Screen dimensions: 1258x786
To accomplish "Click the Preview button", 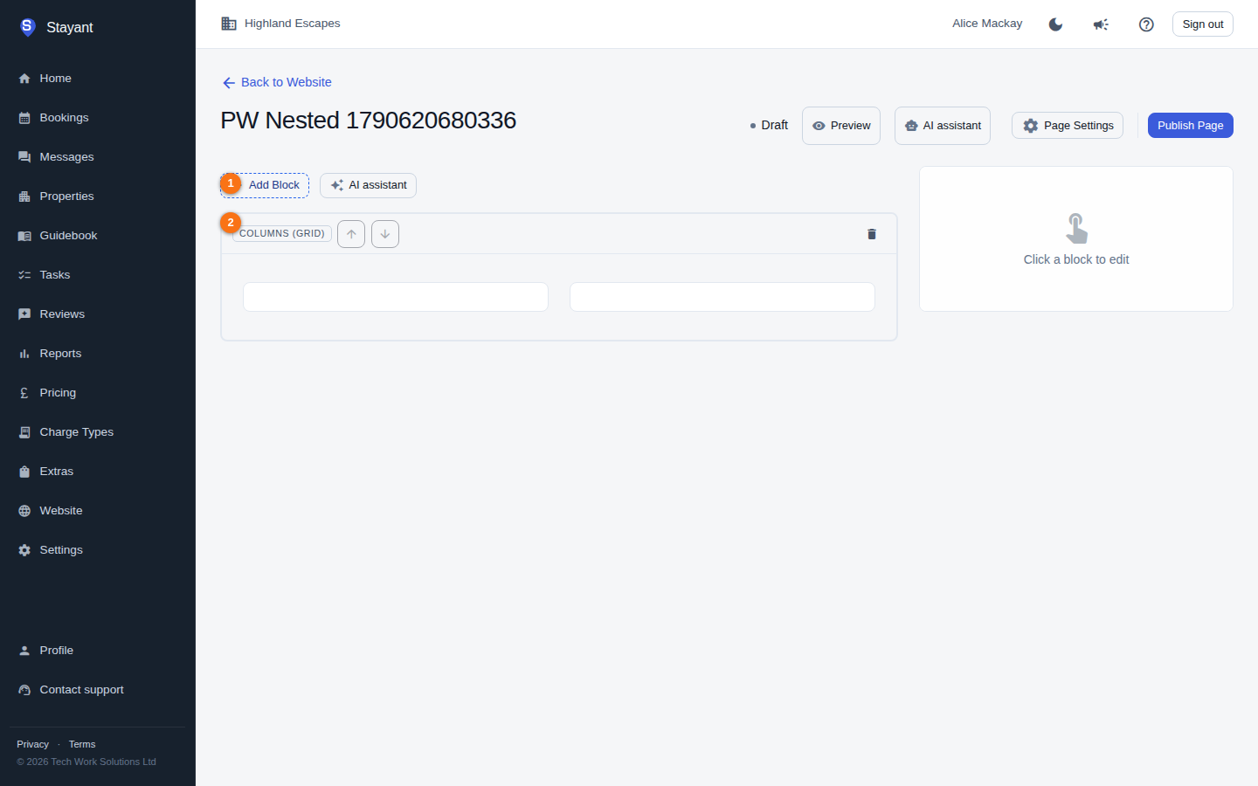I will (841, 126).
